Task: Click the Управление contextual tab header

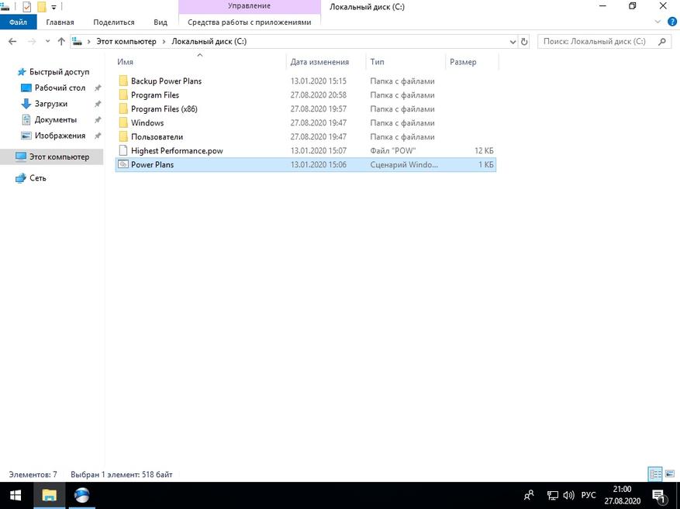Action: click(250, 6)
